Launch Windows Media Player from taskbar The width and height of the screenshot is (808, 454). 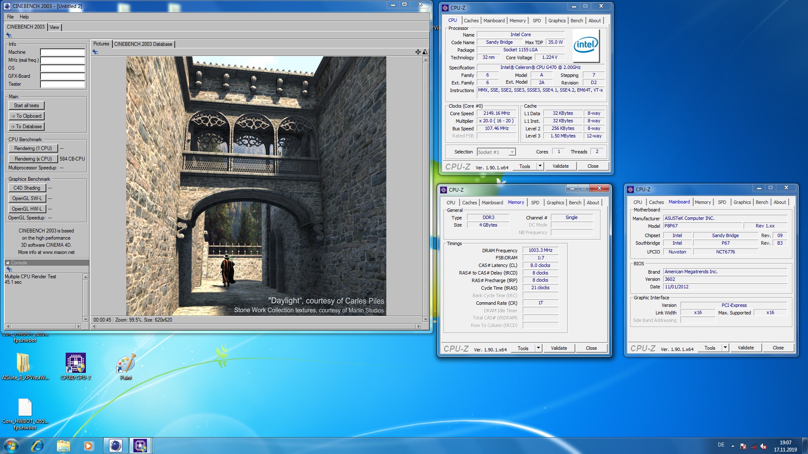pos(88,446)
